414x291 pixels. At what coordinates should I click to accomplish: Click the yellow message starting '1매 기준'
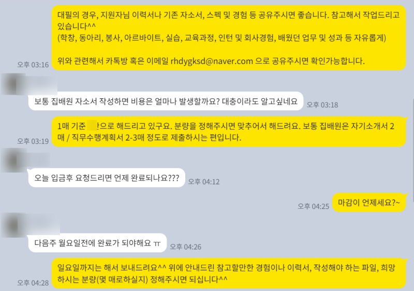[229, 132]
